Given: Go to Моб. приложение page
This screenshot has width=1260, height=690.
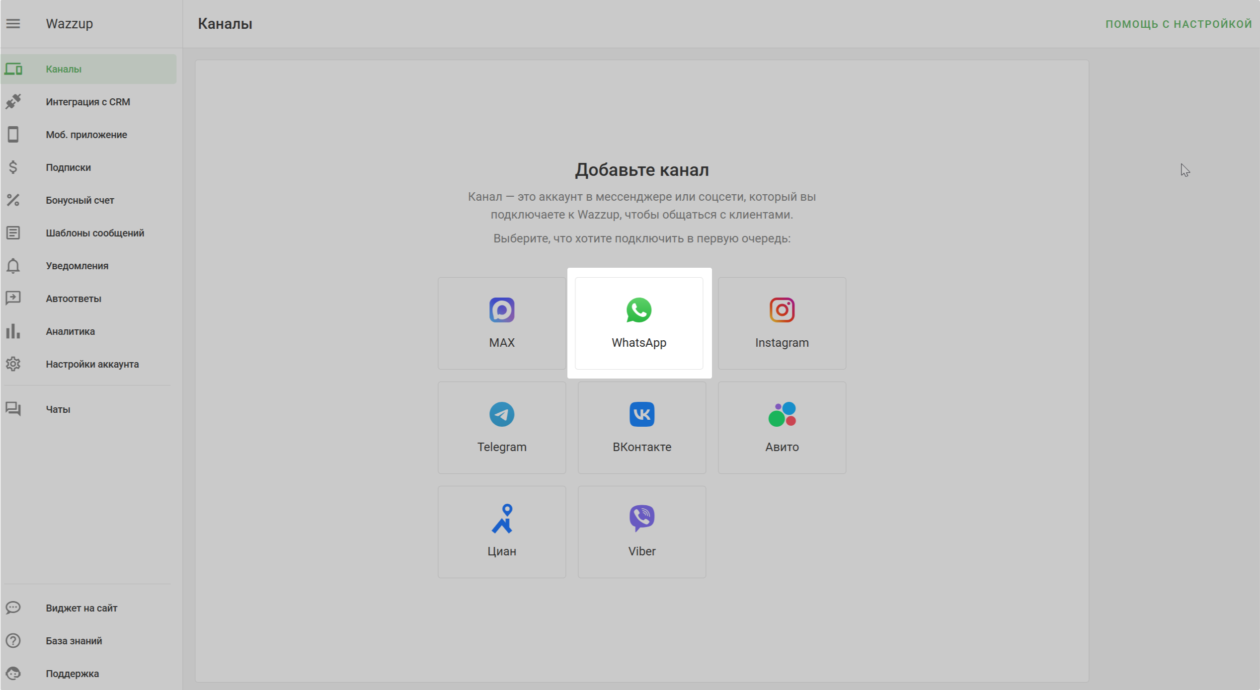Looking at the screenshot, I should click(88, 135).
